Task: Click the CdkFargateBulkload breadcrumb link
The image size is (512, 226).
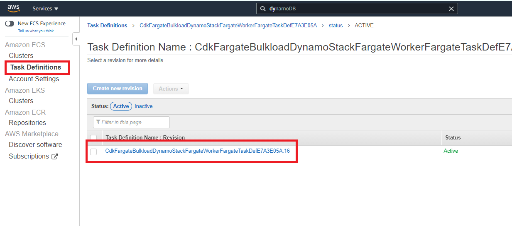Action: [228, 26]
